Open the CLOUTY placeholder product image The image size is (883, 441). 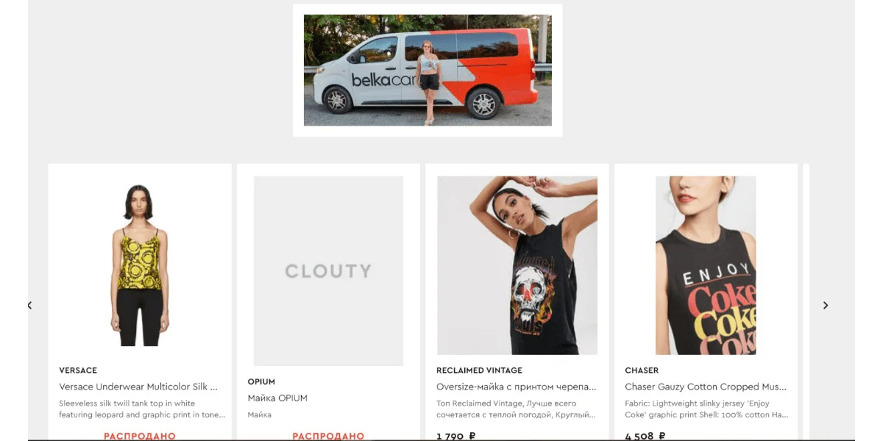pyautogui.click(x=328, y=271)
